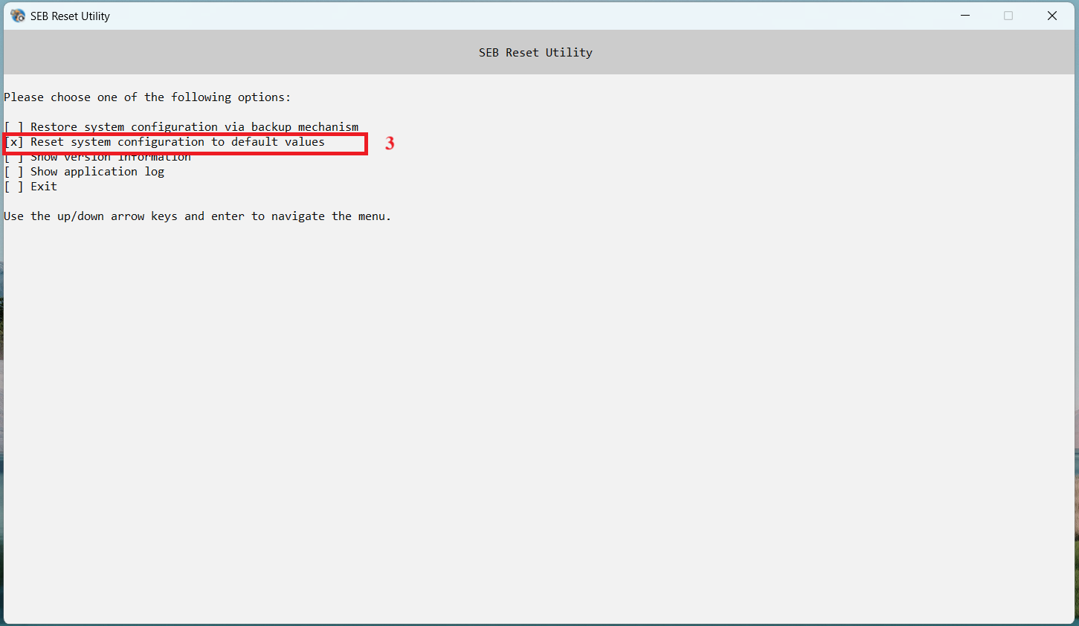Tick the checkbox beside Show version information
This screenshot has height=626, width=1079.
tap(14, 158)
